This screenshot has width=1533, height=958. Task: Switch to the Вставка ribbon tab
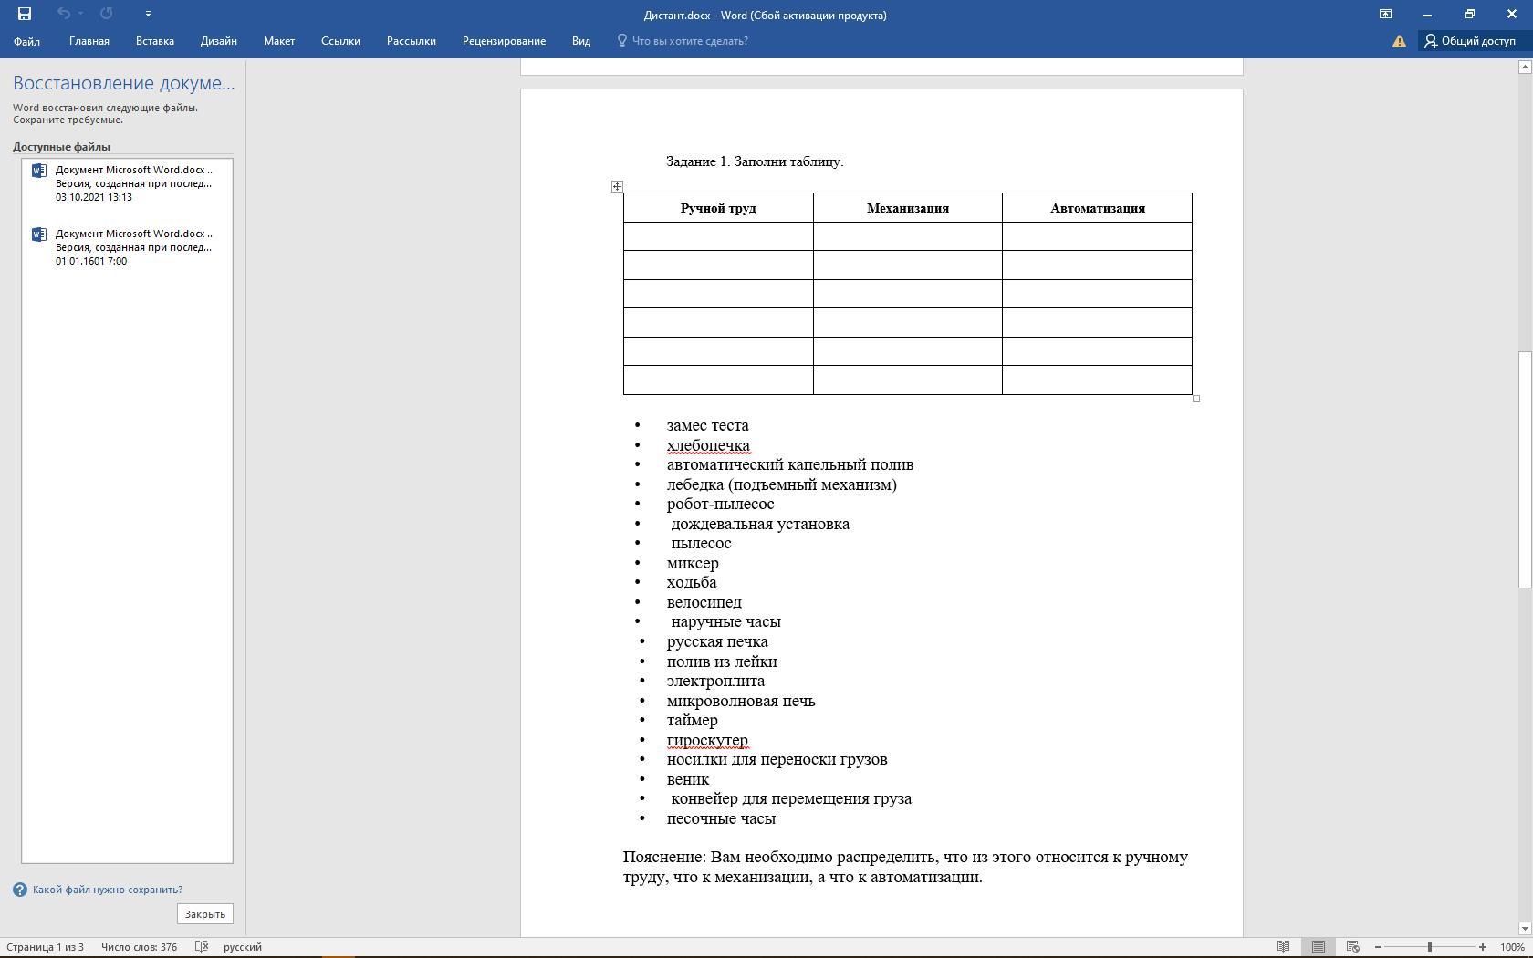point(155,41)
